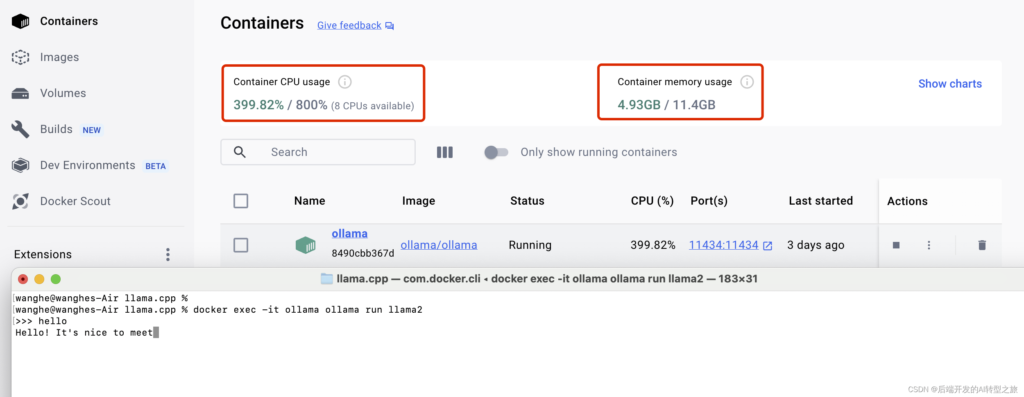Screen dimensions: 1024x397
Task: Click the container Search field
Action: click(x=318, y=152)
